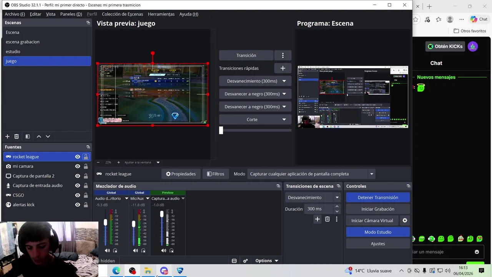Mute Captura de entrada audio speaker
492x277 pixels.
click(x=164, y=251)
